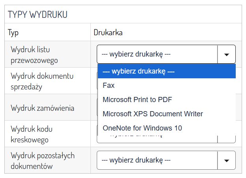Click the empty cell below 'Wydruk zamówienia' label

click(47, 117)
